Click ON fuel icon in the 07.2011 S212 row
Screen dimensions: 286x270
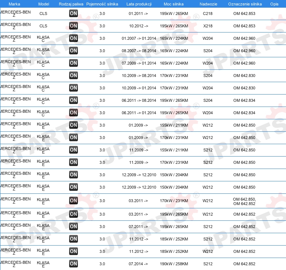[x=74, y=226]
